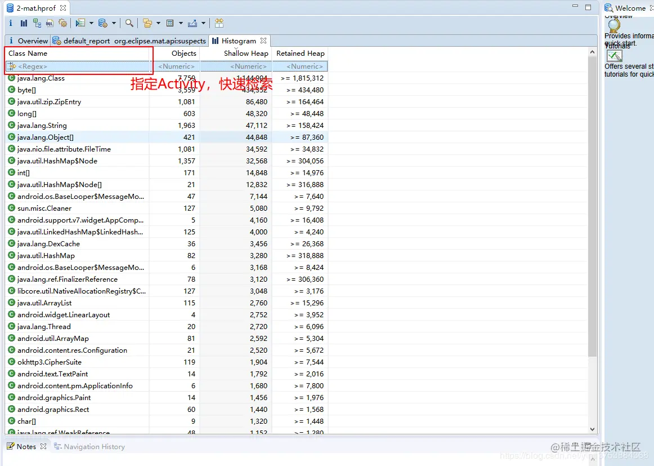Switch to the Overview tab

[x=28, y=41]
